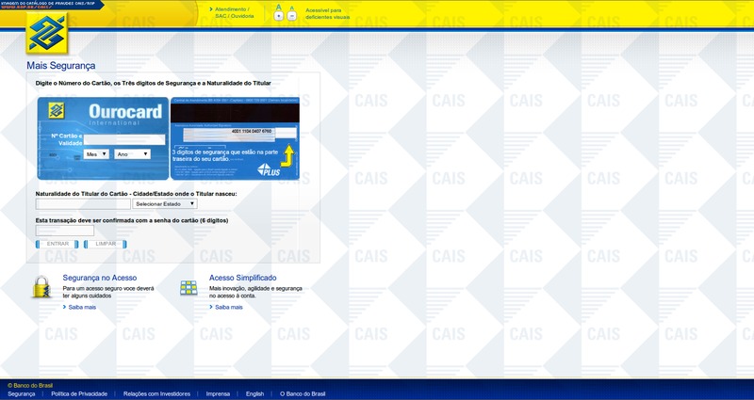
Task: Open the Ano expiry year dropdown
Action: pos(133,153)
